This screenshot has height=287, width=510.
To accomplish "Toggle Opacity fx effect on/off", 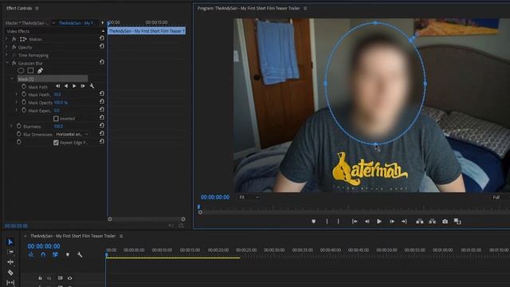I will click(14, 47).
